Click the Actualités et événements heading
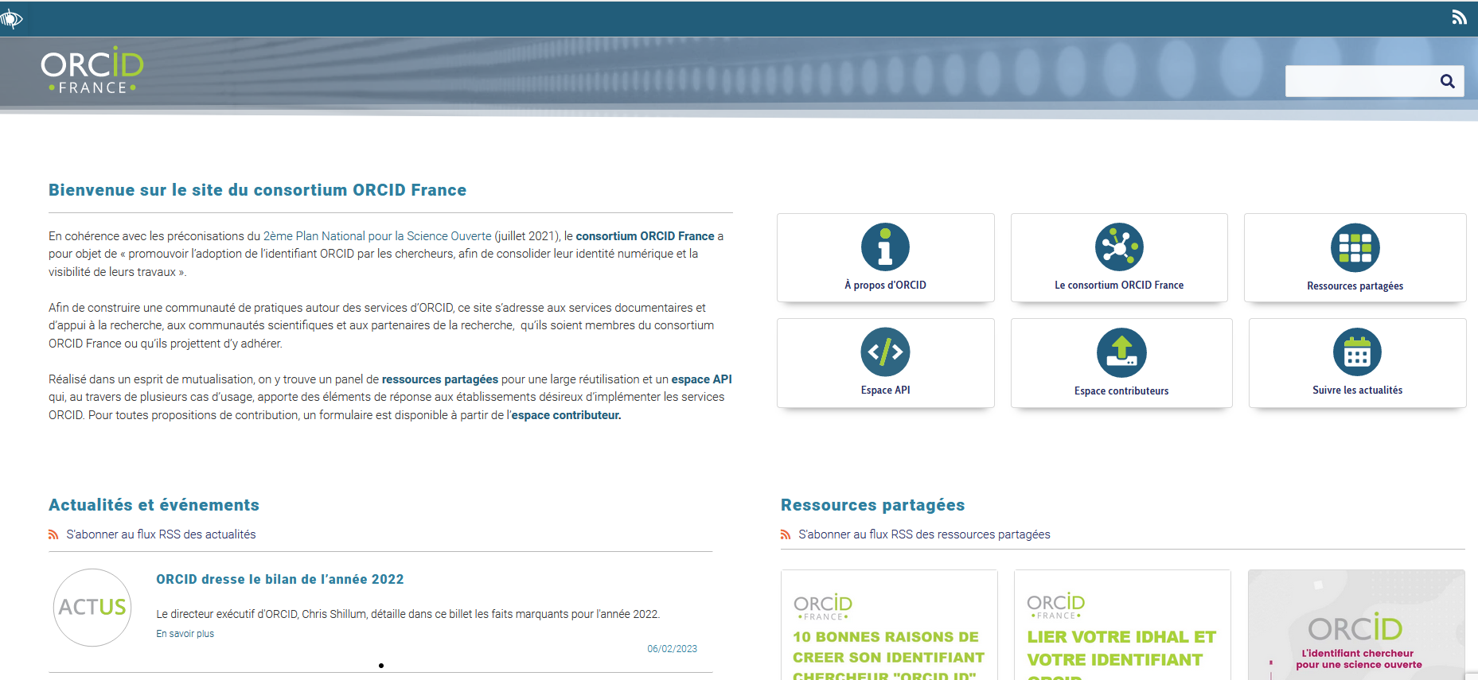The image size is (1478, 680). 154,505
